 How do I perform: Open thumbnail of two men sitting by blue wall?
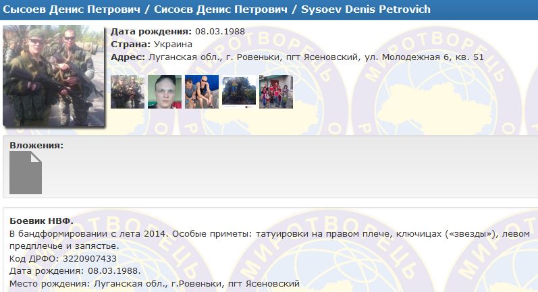pyautogui.click(x=202, y=92)
